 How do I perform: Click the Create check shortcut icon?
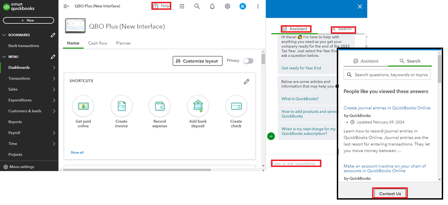(x=236, y=106)
